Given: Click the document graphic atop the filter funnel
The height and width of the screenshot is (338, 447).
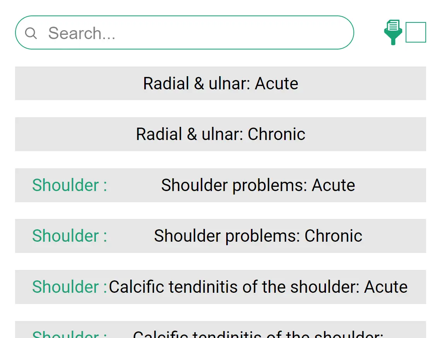Looking at the screenshot, I should (393, 26).
